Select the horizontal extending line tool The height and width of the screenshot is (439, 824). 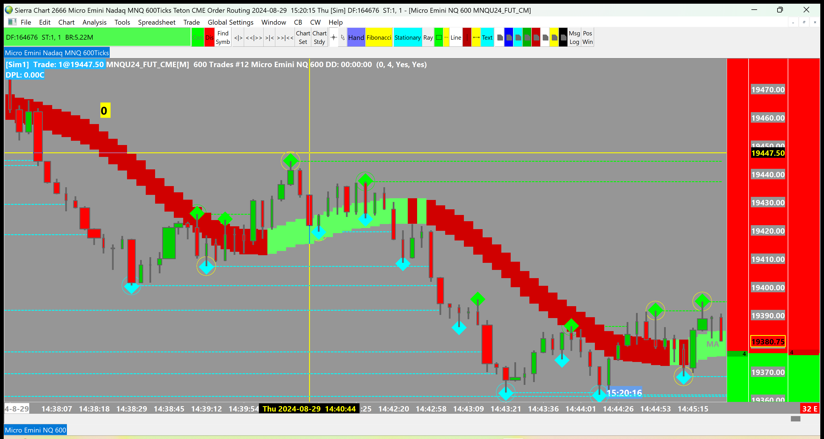coord(476,37)
